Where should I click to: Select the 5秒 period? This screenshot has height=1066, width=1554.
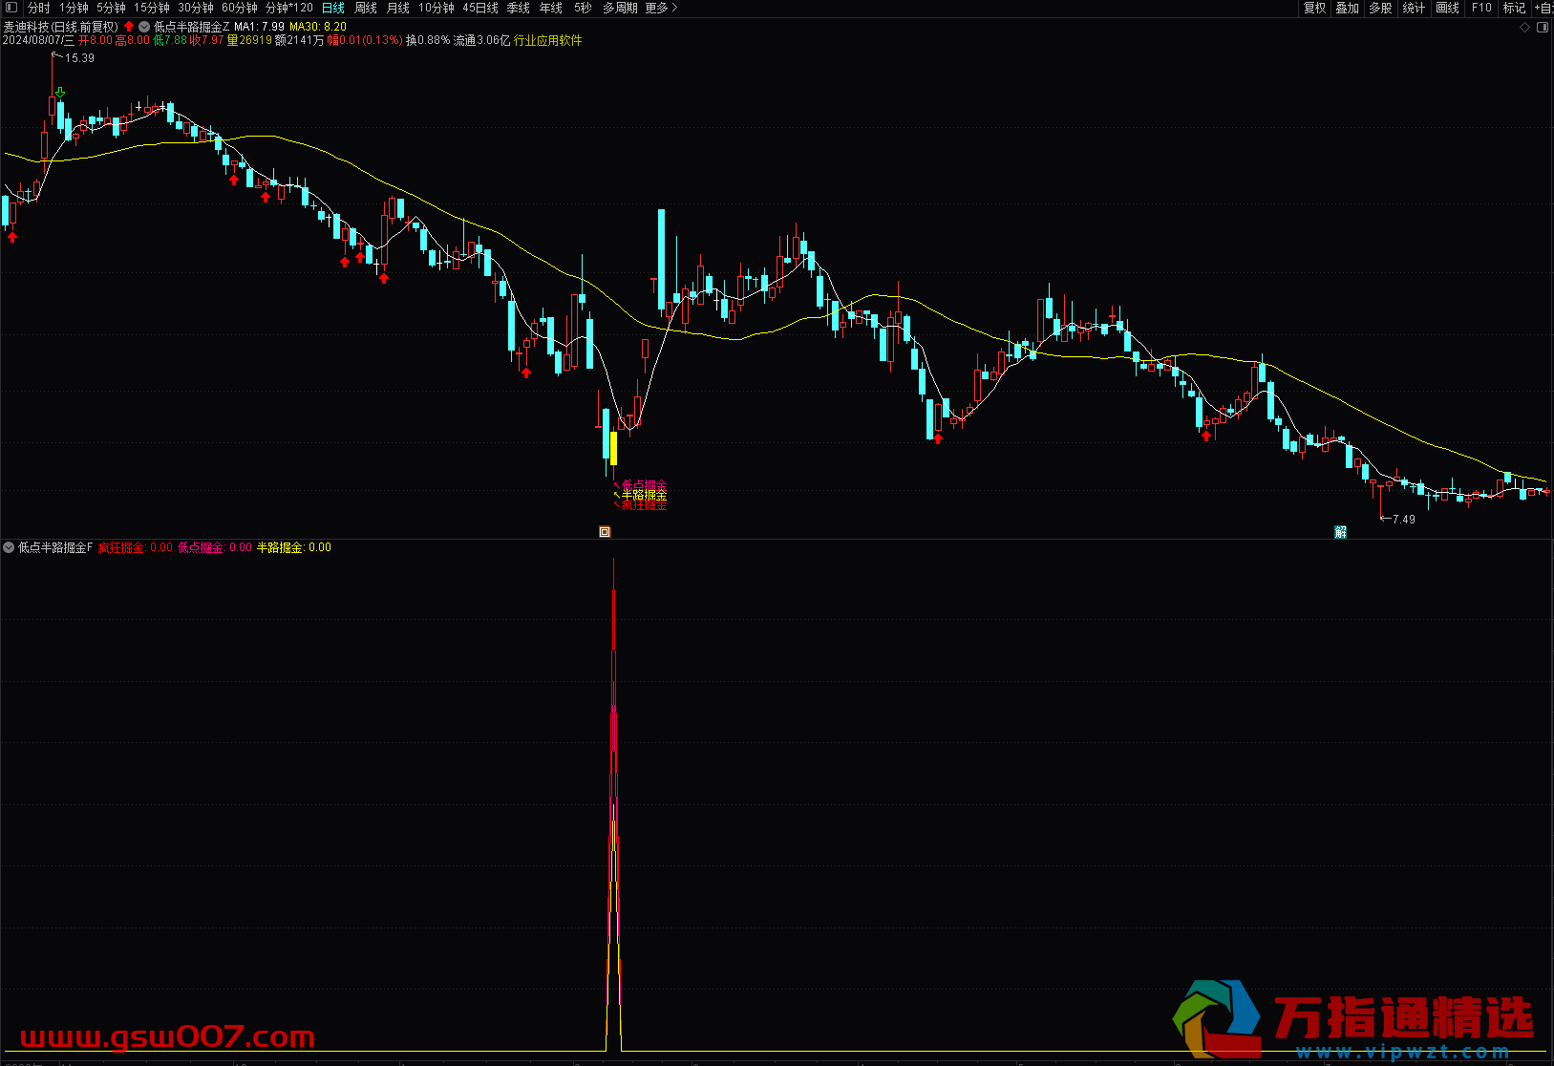pos(583,8)
